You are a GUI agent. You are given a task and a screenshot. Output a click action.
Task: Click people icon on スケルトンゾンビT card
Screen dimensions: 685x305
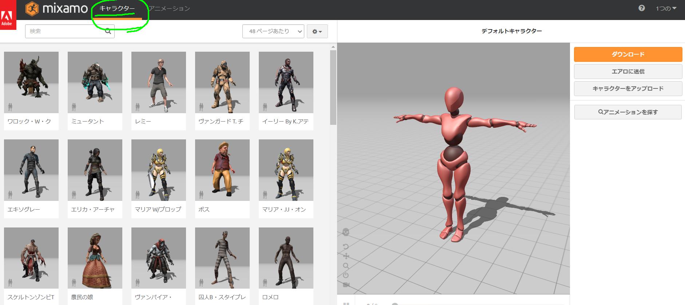pyautogui.click(x=10, y=283)
